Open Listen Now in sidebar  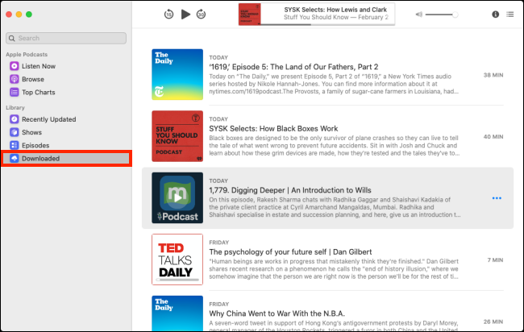coord(66,66)
